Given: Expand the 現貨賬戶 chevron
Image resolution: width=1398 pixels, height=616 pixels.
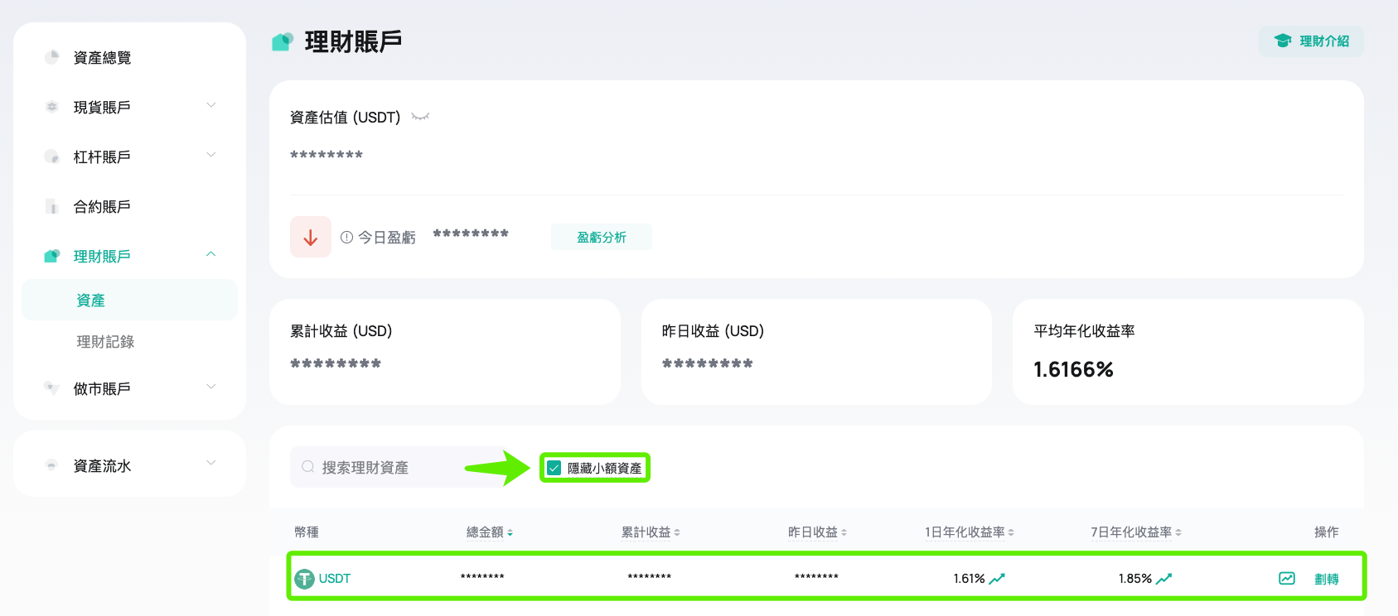Looking at the screenshot, I should click(211, 105).
